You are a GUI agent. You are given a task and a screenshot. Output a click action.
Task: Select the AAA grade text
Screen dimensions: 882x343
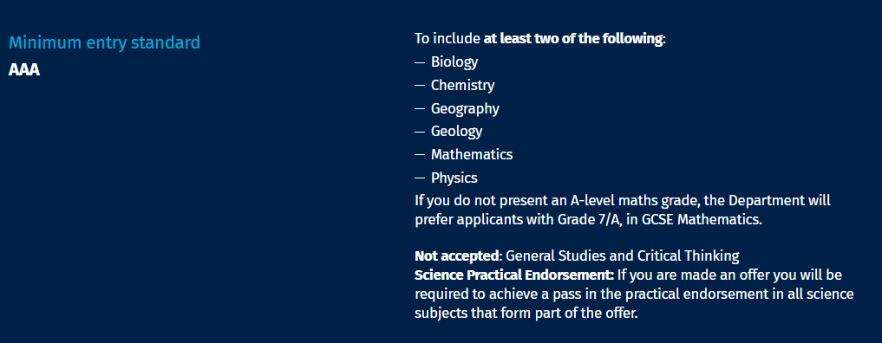24,70
